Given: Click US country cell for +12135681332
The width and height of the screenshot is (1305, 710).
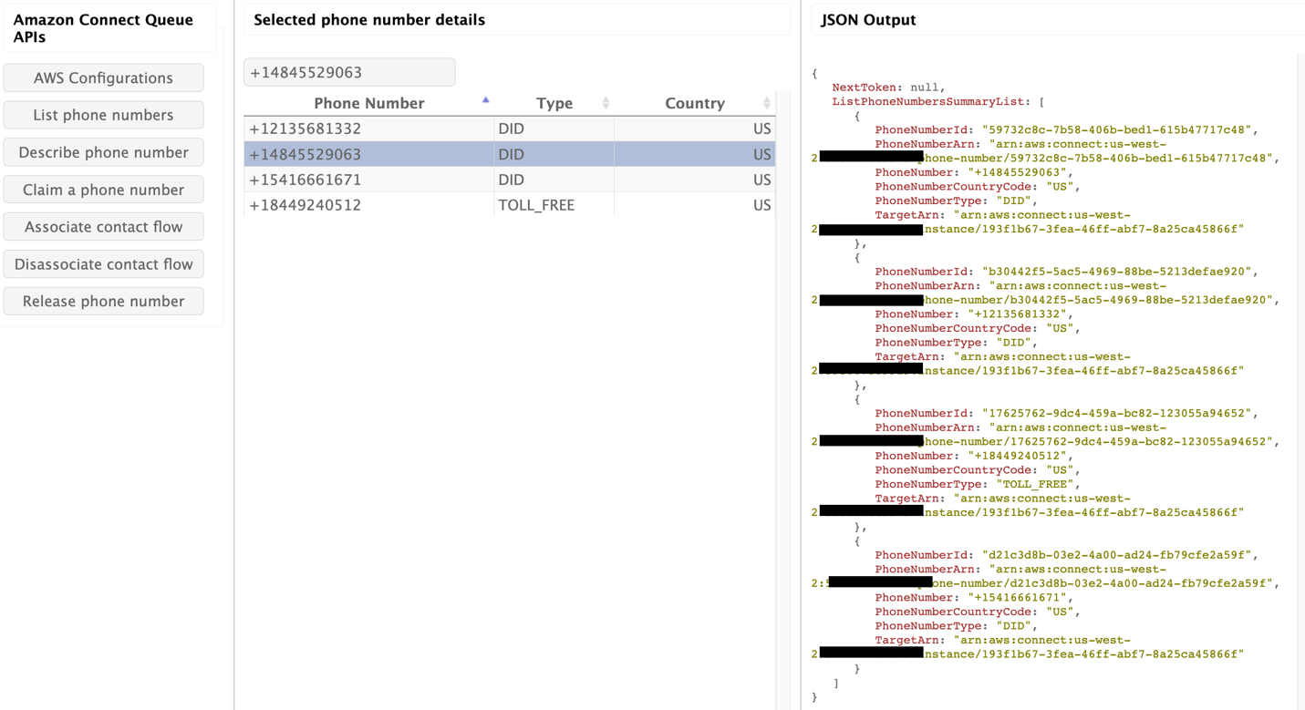Looking at the screenshot, I should [695, 129].
